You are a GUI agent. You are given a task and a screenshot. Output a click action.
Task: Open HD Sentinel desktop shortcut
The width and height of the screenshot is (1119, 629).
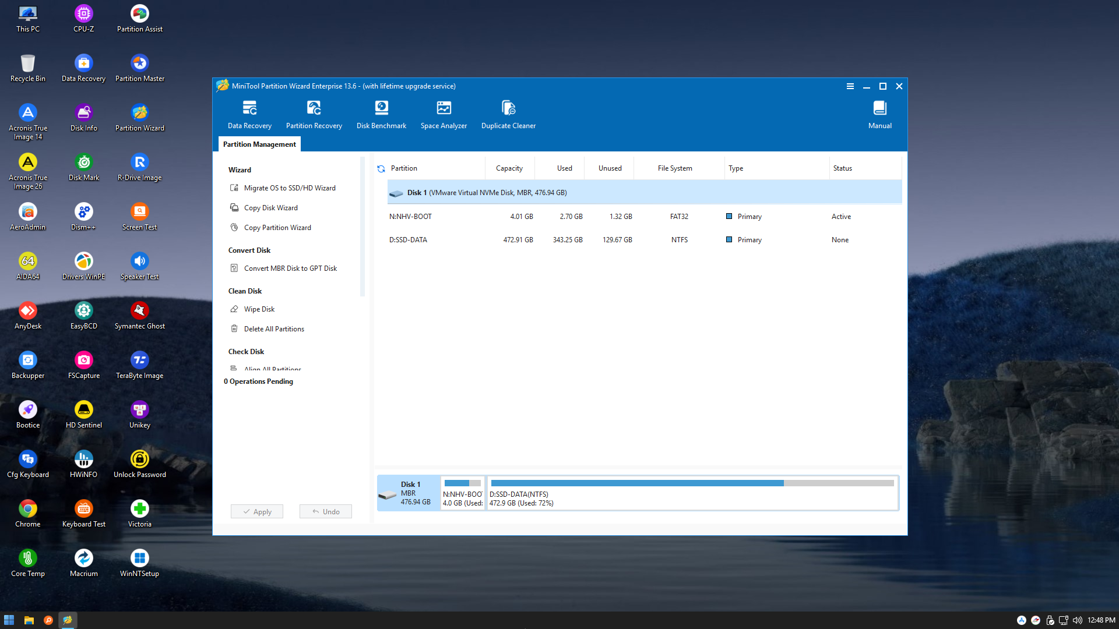84,415
